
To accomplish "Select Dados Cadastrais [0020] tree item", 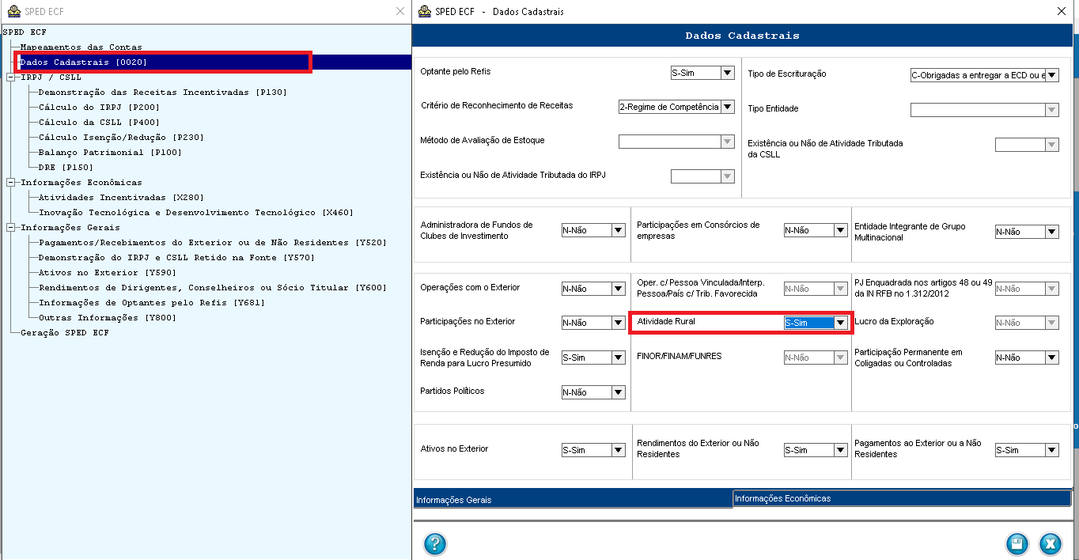I will (84, 62).
